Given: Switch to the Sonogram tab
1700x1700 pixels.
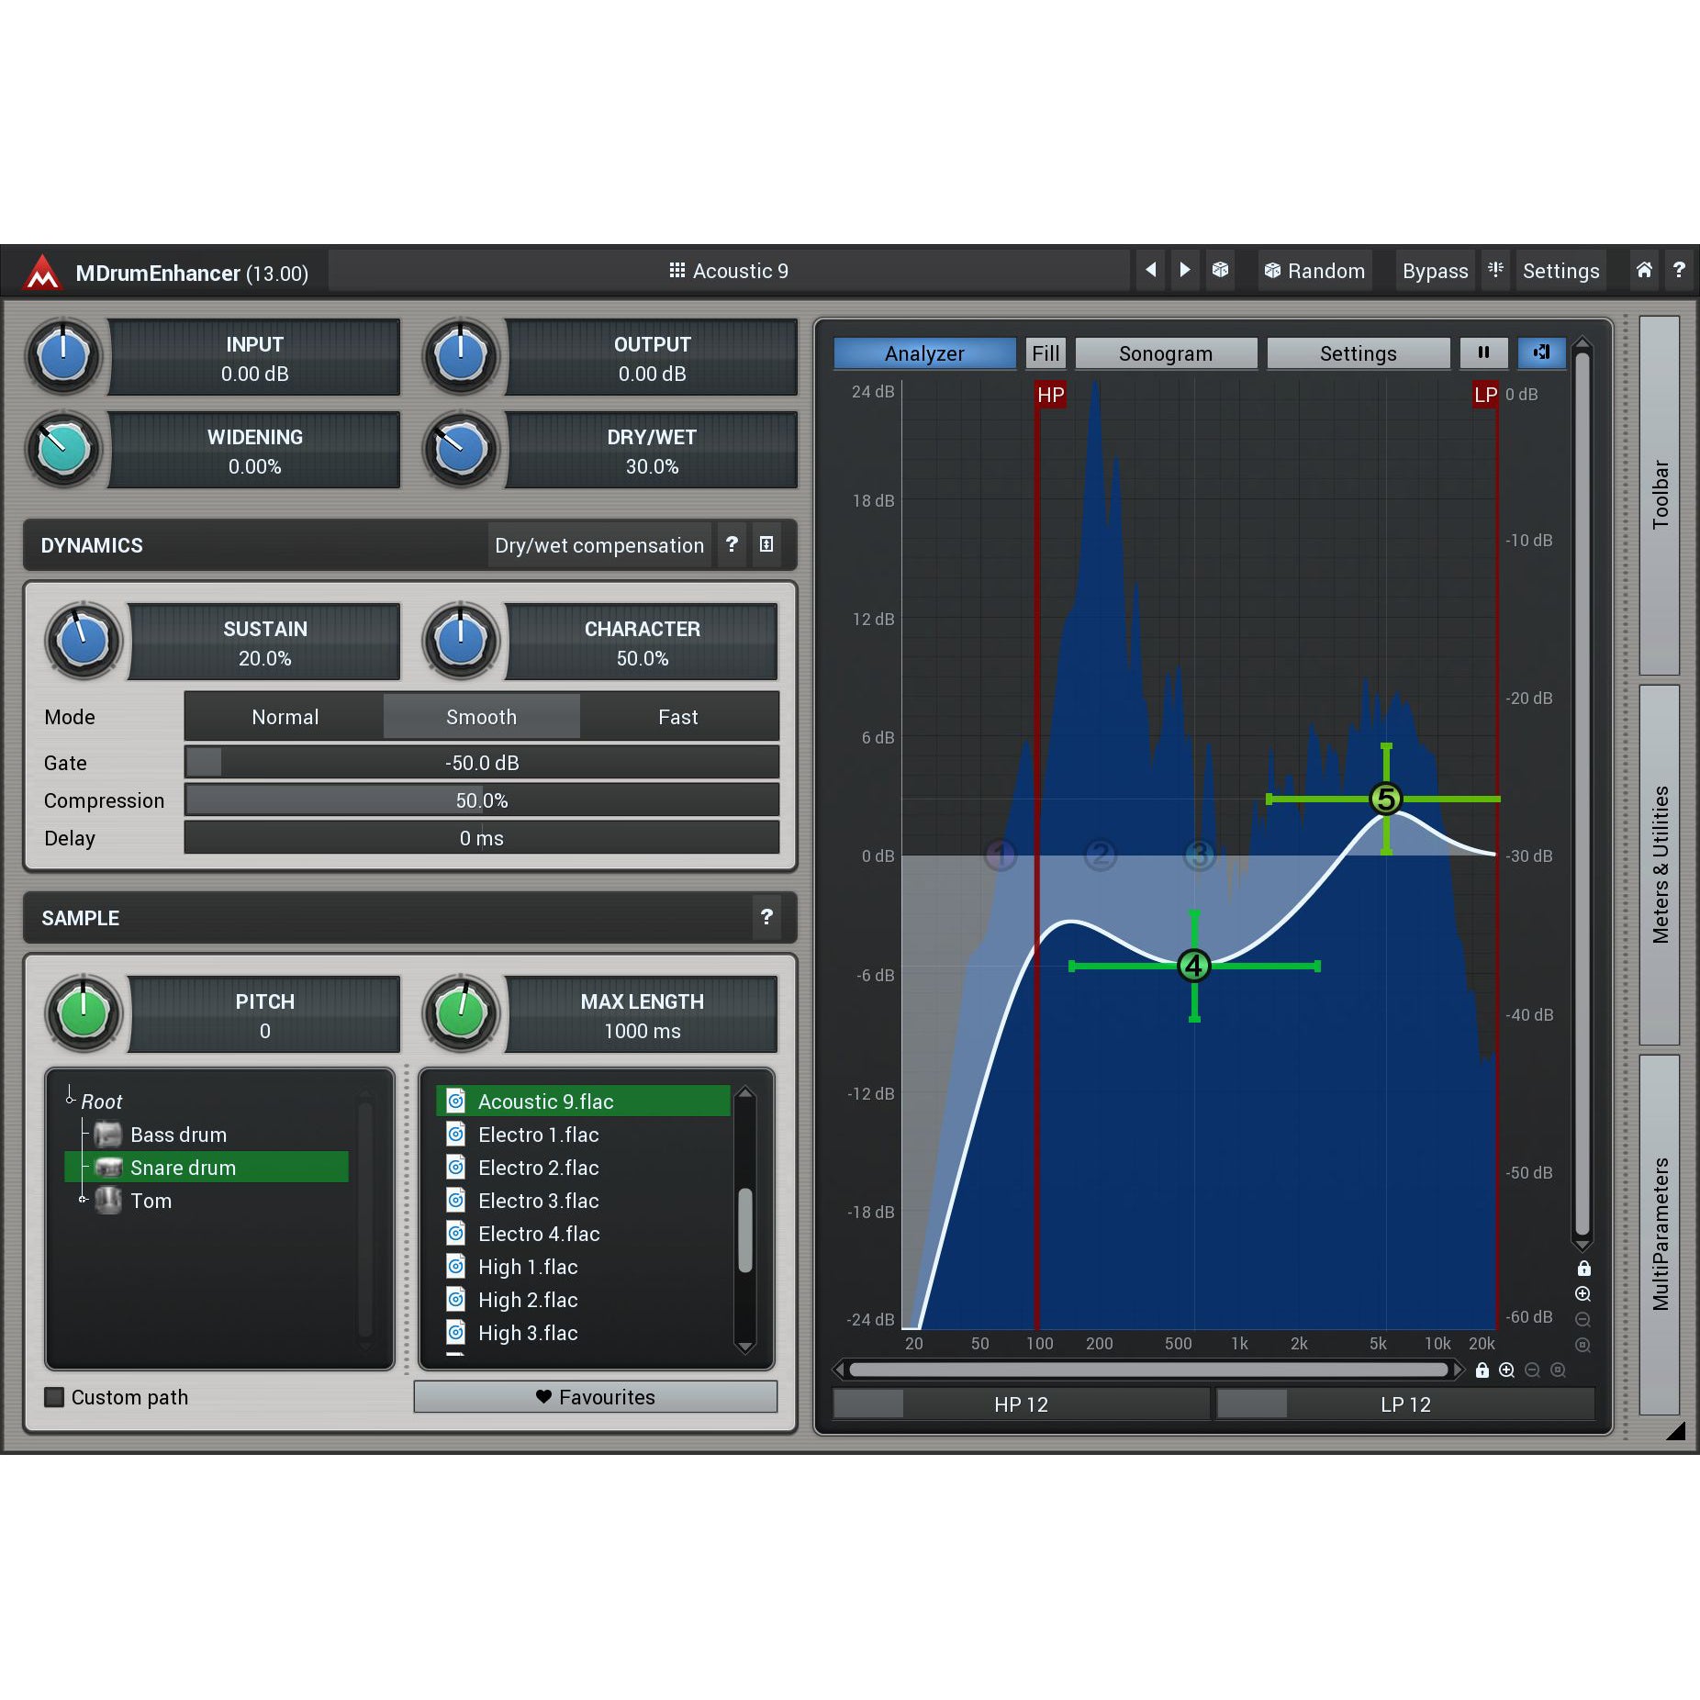Looking at the screenshot, I should [1165, 353].
